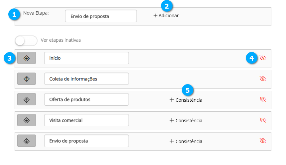
Task: Click the drag handle for Início stage
Action: pyautogui.click(x=27, y=58)
